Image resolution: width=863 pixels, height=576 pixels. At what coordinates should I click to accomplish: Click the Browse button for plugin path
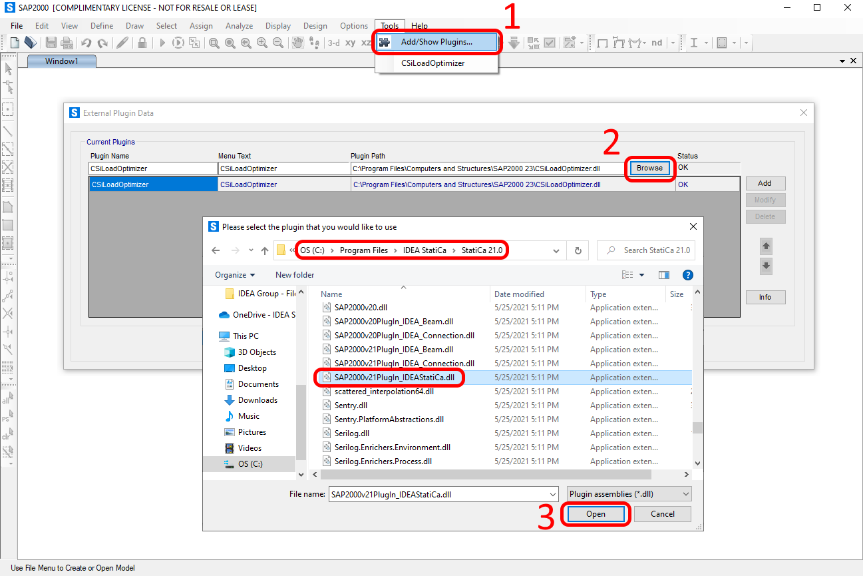649,168
